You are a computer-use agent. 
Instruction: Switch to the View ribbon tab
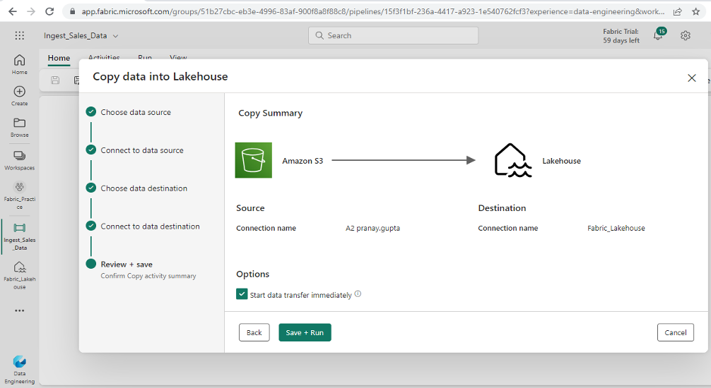point(178,58)
